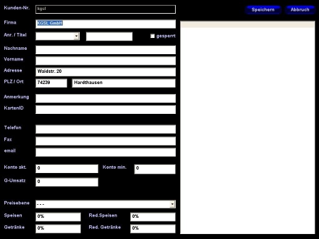
Task: Cancel editing with Abbruch button
Action: 300,10
